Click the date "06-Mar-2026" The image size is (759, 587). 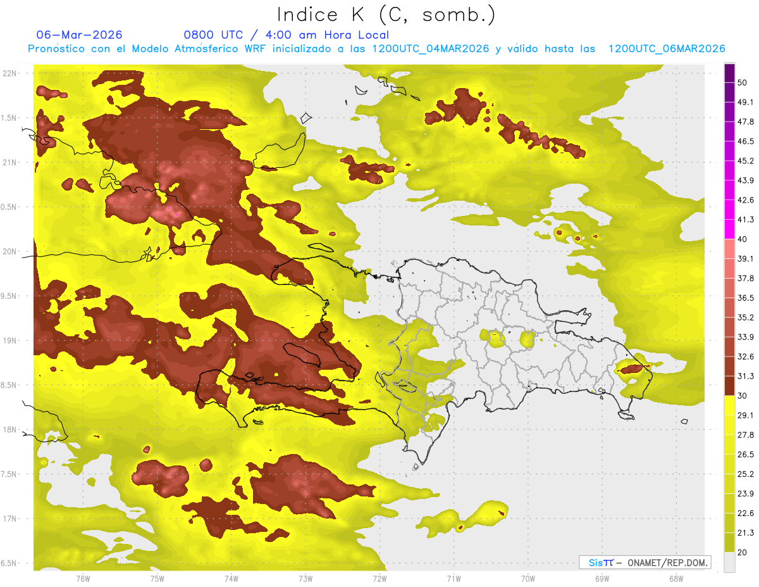tap(80, 35)
